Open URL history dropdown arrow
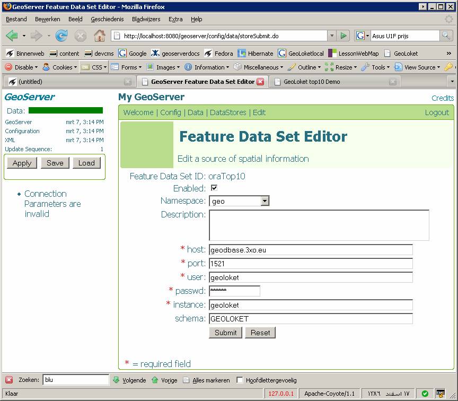This screenshot has height=401, width=458. pos(332,36)
